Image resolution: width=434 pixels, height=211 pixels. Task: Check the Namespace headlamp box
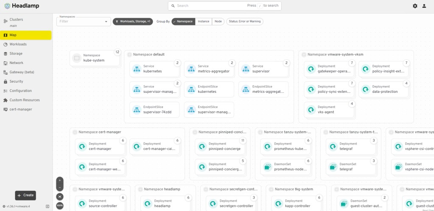pos(140,189)
